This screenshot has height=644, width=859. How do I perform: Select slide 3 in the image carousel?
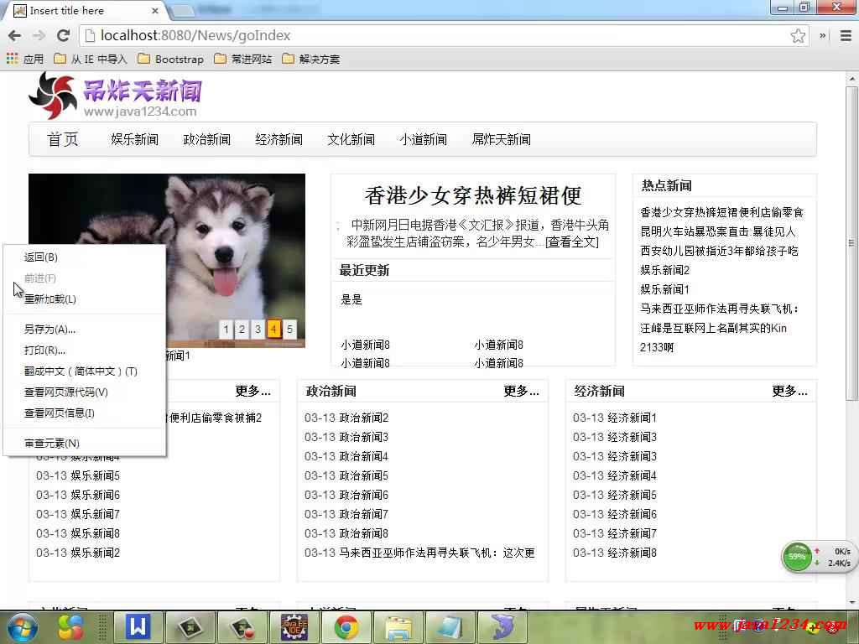tap(258, 329)
